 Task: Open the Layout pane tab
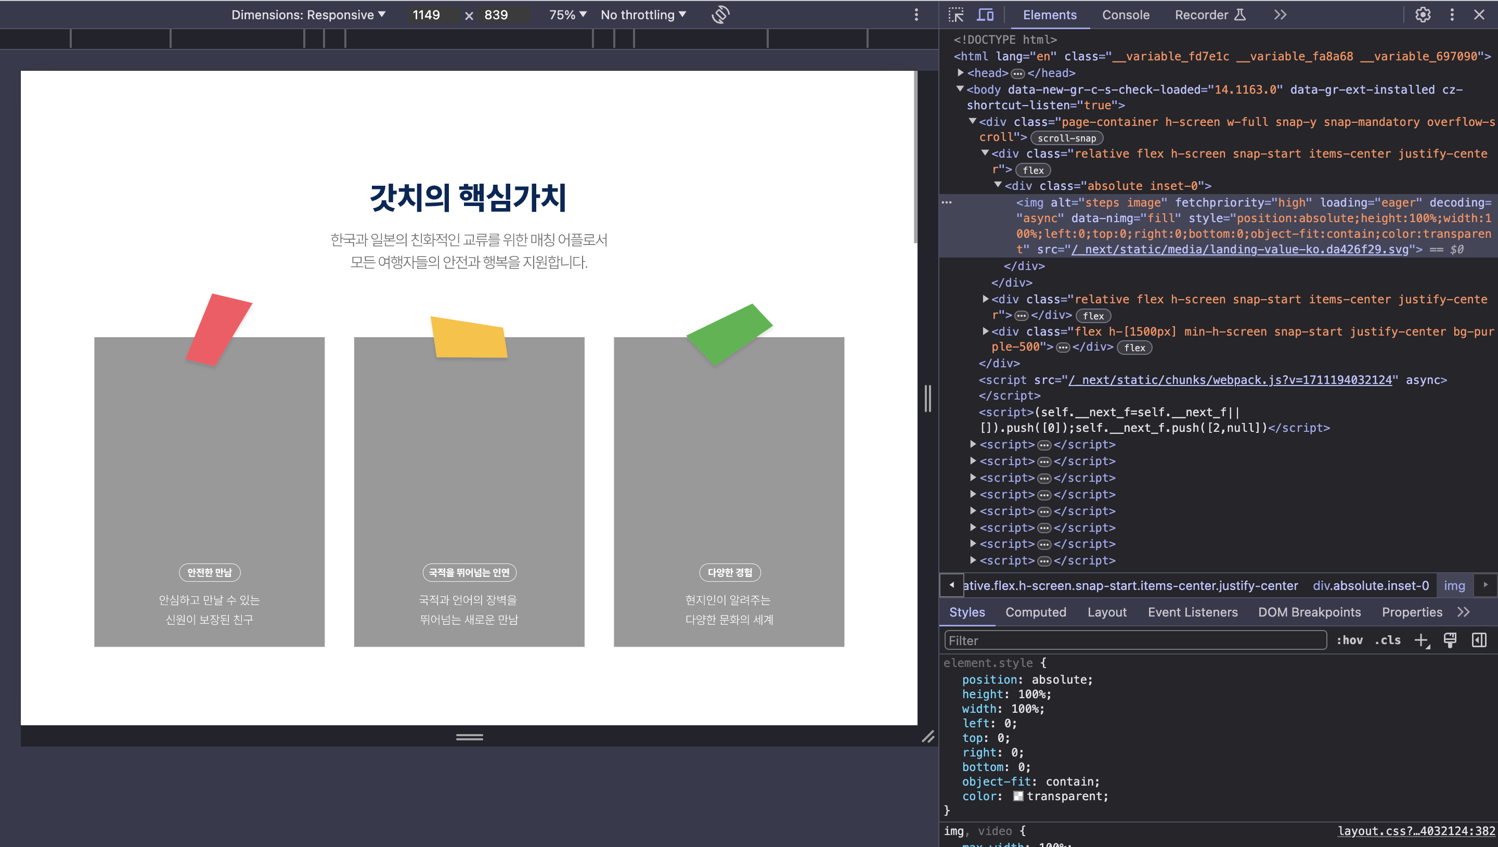1107,612
